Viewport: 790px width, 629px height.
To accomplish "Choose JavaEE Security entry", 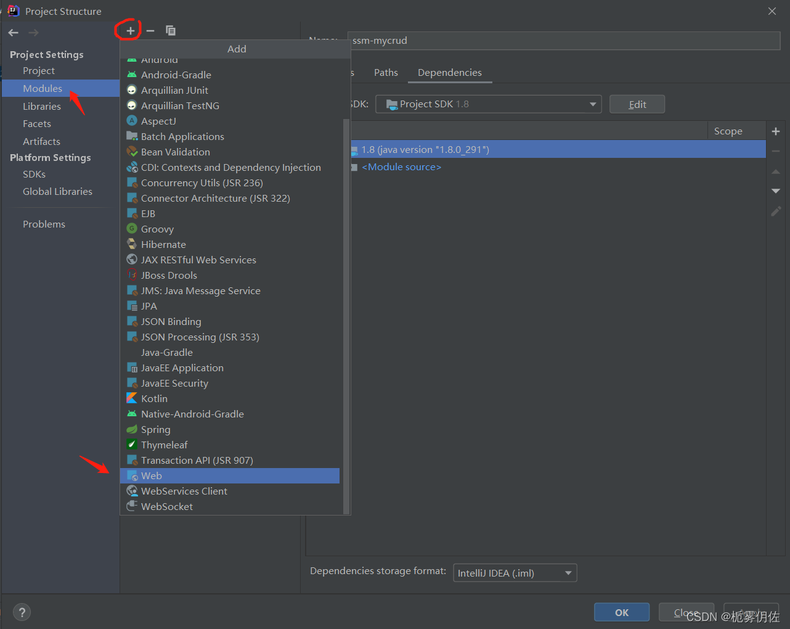I will (230, 383).
